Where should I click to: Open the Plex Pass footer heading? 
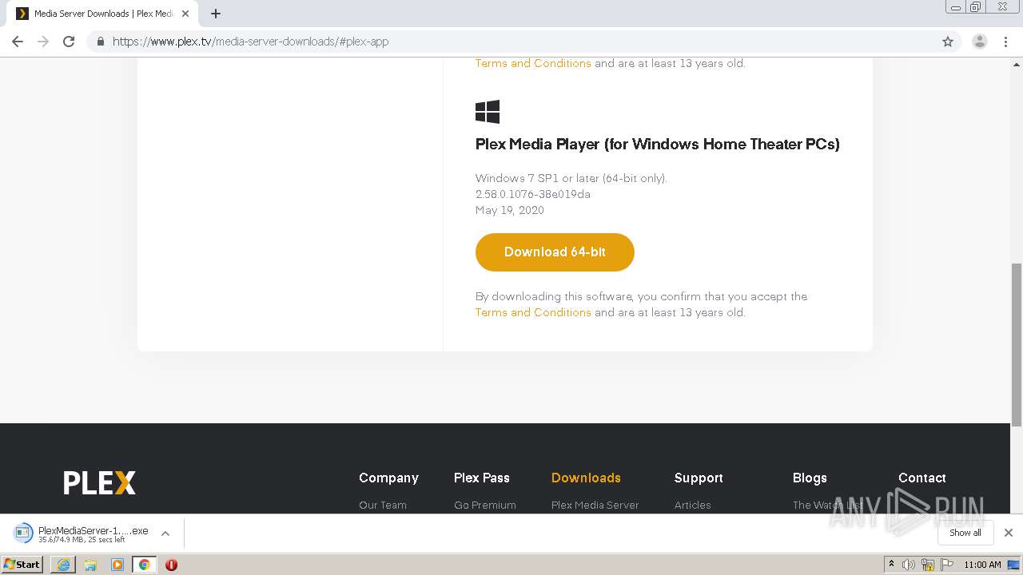point(482,478)
